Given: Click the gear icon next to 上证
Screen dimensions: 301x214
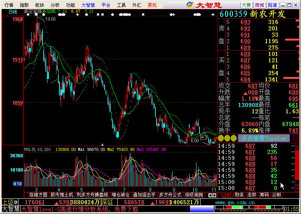Looking at the screenshot, I should pos(15,202).
